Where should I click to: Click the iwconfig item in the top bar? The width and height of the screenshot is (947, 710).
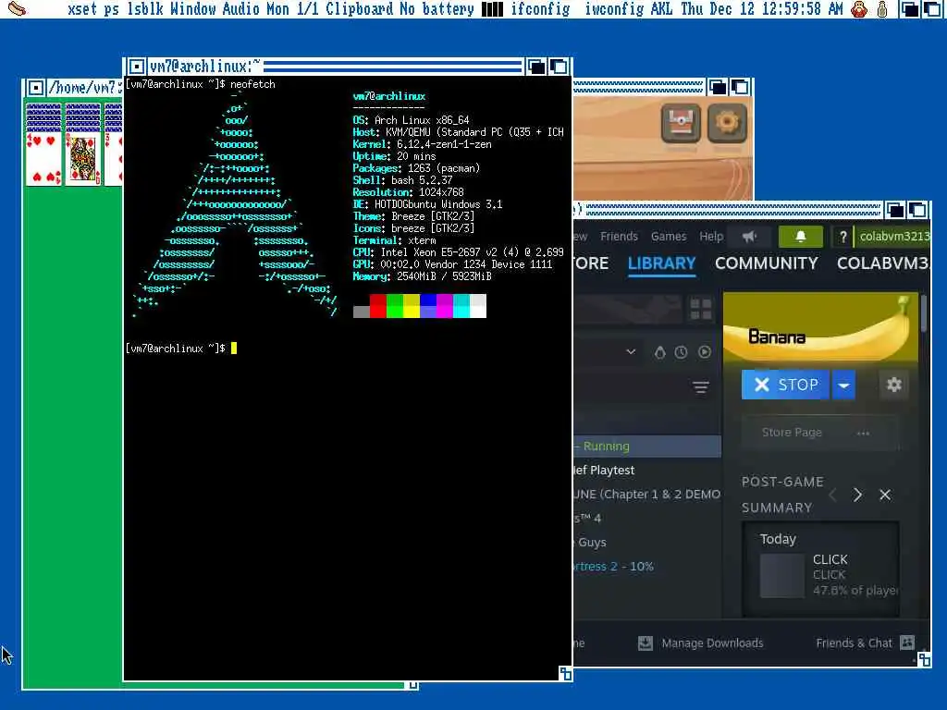(x=614, y=9)
